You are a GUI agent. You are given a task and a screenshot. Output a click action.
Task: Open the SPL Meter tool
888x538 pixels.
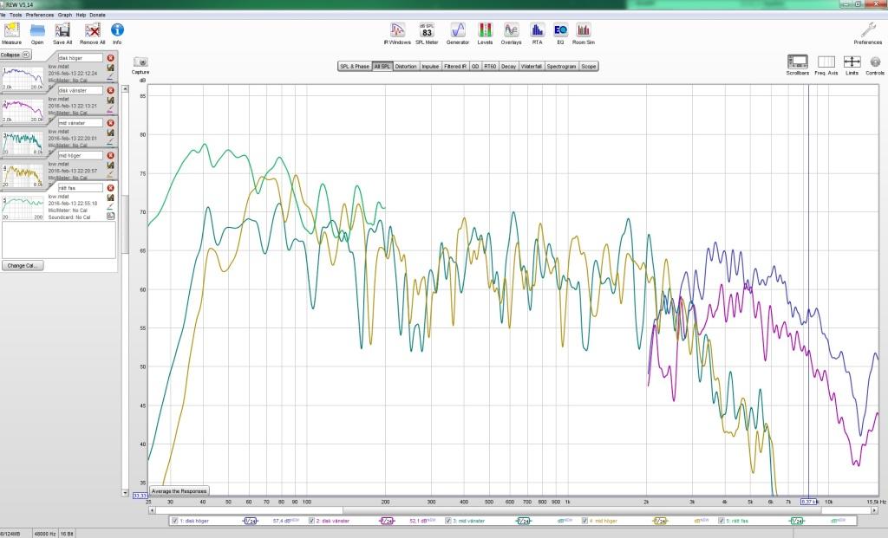pos(427,30)
